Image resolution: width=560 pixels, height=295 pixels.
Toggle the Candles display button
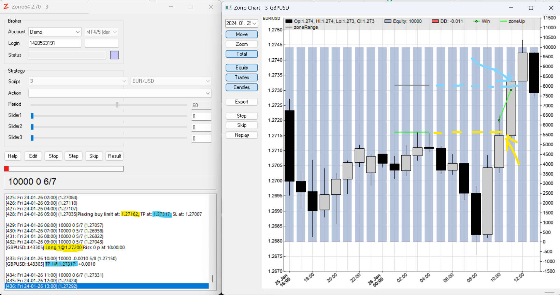(x=242, y=87)
